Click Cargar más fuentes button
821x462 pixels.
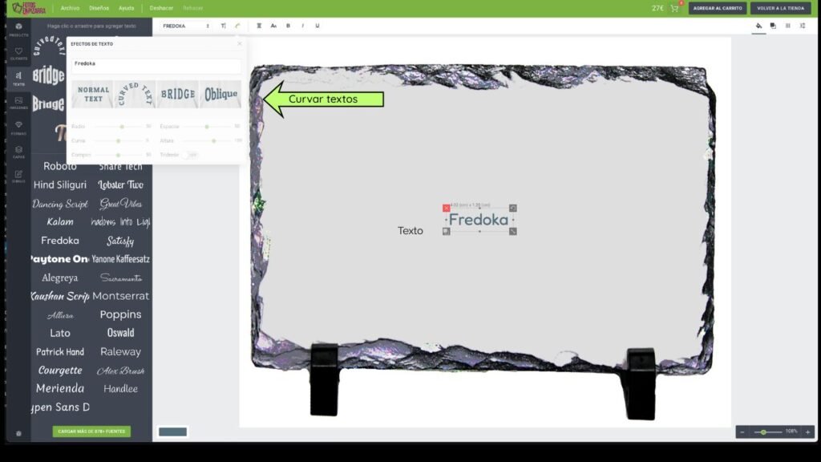pos(91,432)
